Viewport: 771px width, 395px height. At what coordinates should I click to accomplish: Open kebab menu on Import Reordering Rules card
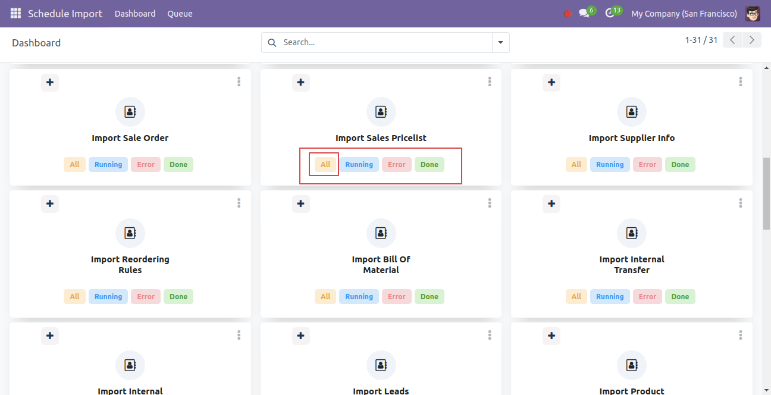tap(239, 203)
